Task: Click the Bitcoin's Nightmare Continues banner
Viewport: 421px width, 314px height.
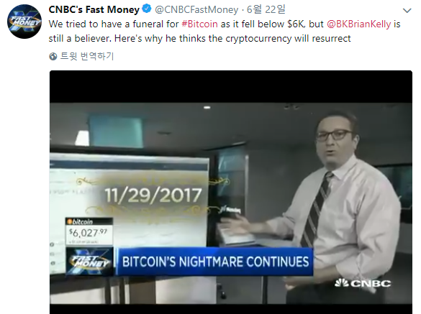Action: pos(215,262)
